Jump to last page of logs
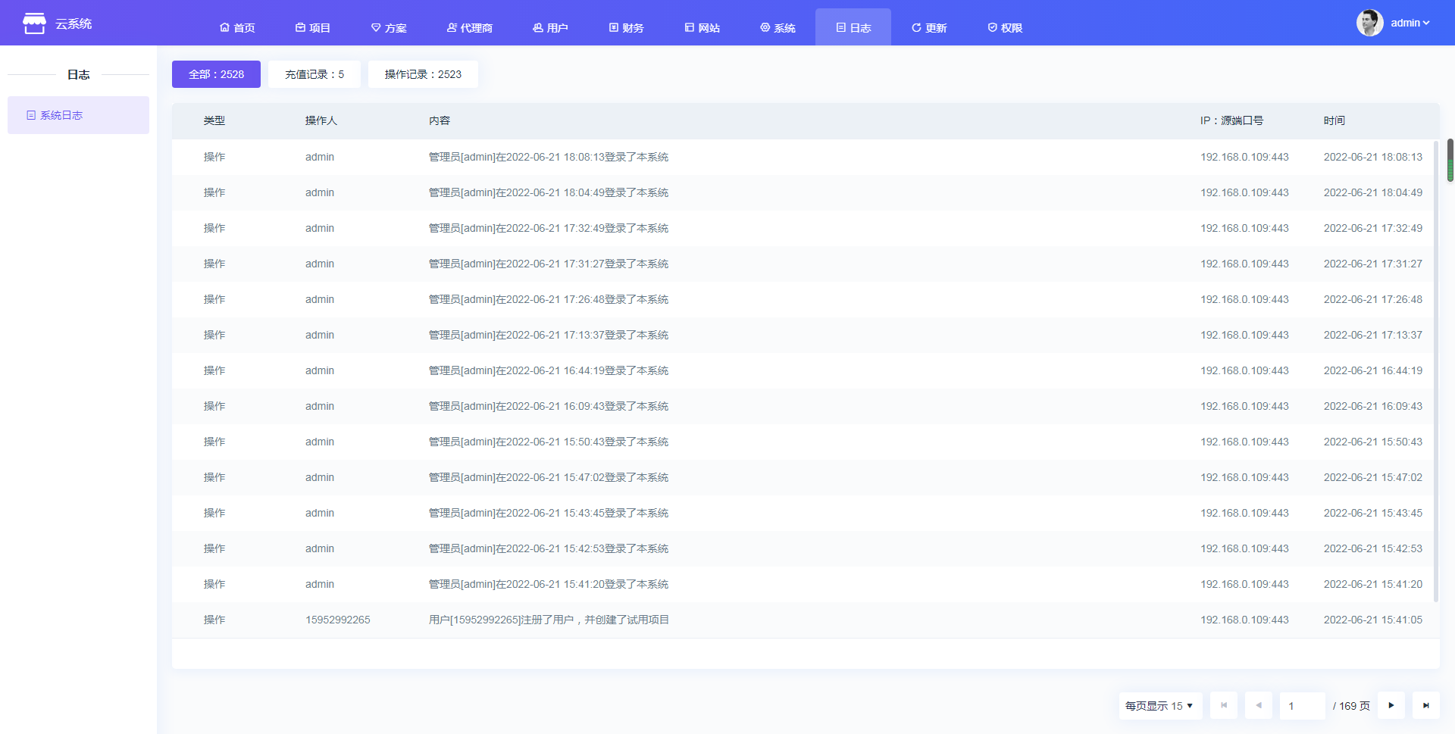Screen dimensions: 1455x734 coord(1426,705)
